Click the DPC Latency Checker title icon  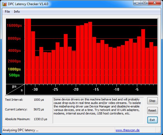[x=4, y=4]
